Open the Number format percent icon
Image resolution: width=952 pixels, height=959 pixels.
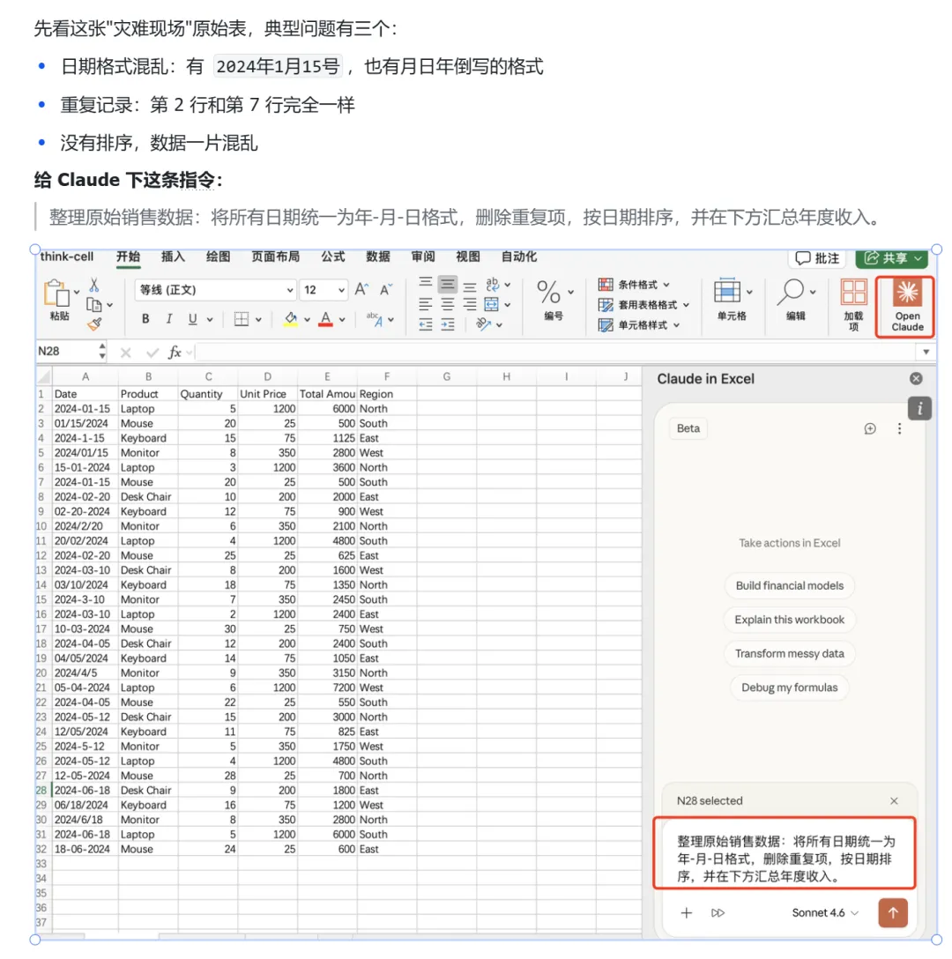(548, 293)
